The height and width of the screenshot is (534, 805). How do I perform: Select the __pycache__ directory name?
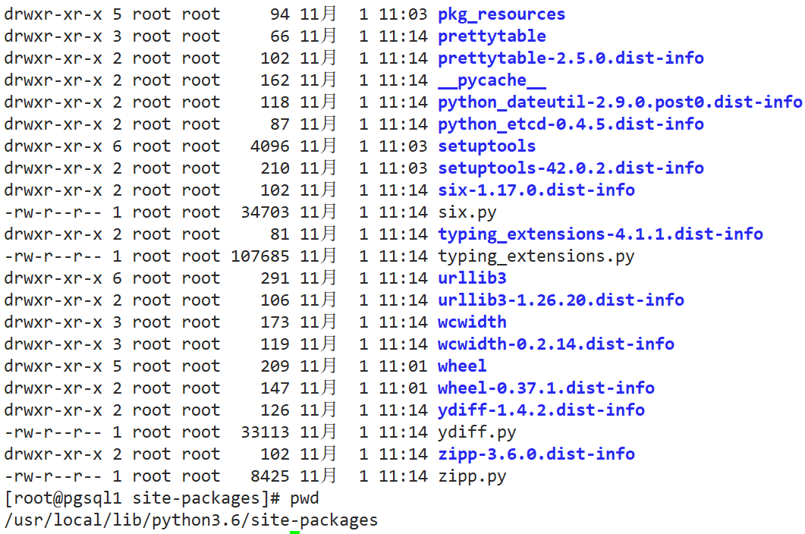click(x=492, y=80)
